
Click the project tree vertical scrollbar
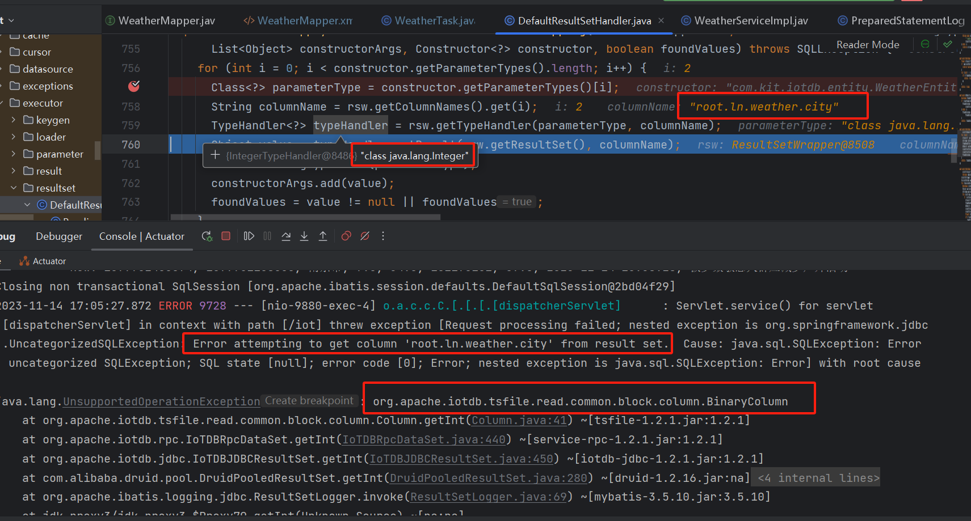point(98,151)
